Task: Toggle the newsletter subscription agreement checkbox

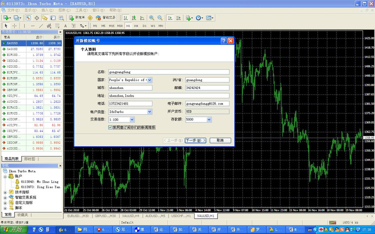Action: pyautogui.click(x=111, y=127)
